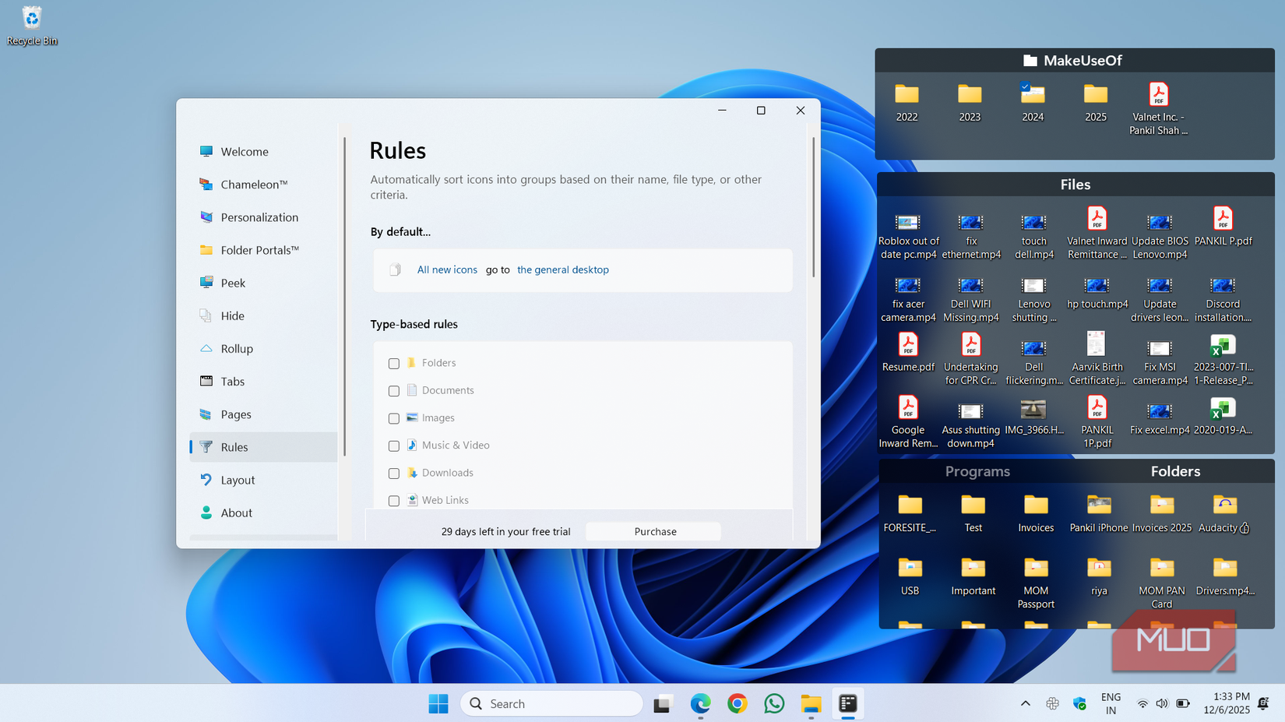Select the Rollup option
Screen dimensions: 1285x722
tap(236, 348)
